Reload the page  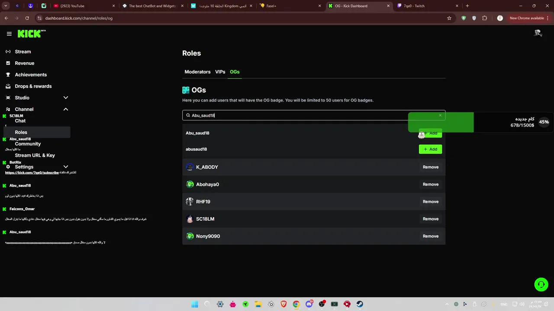pyautogui.click(x=27, y=18)
